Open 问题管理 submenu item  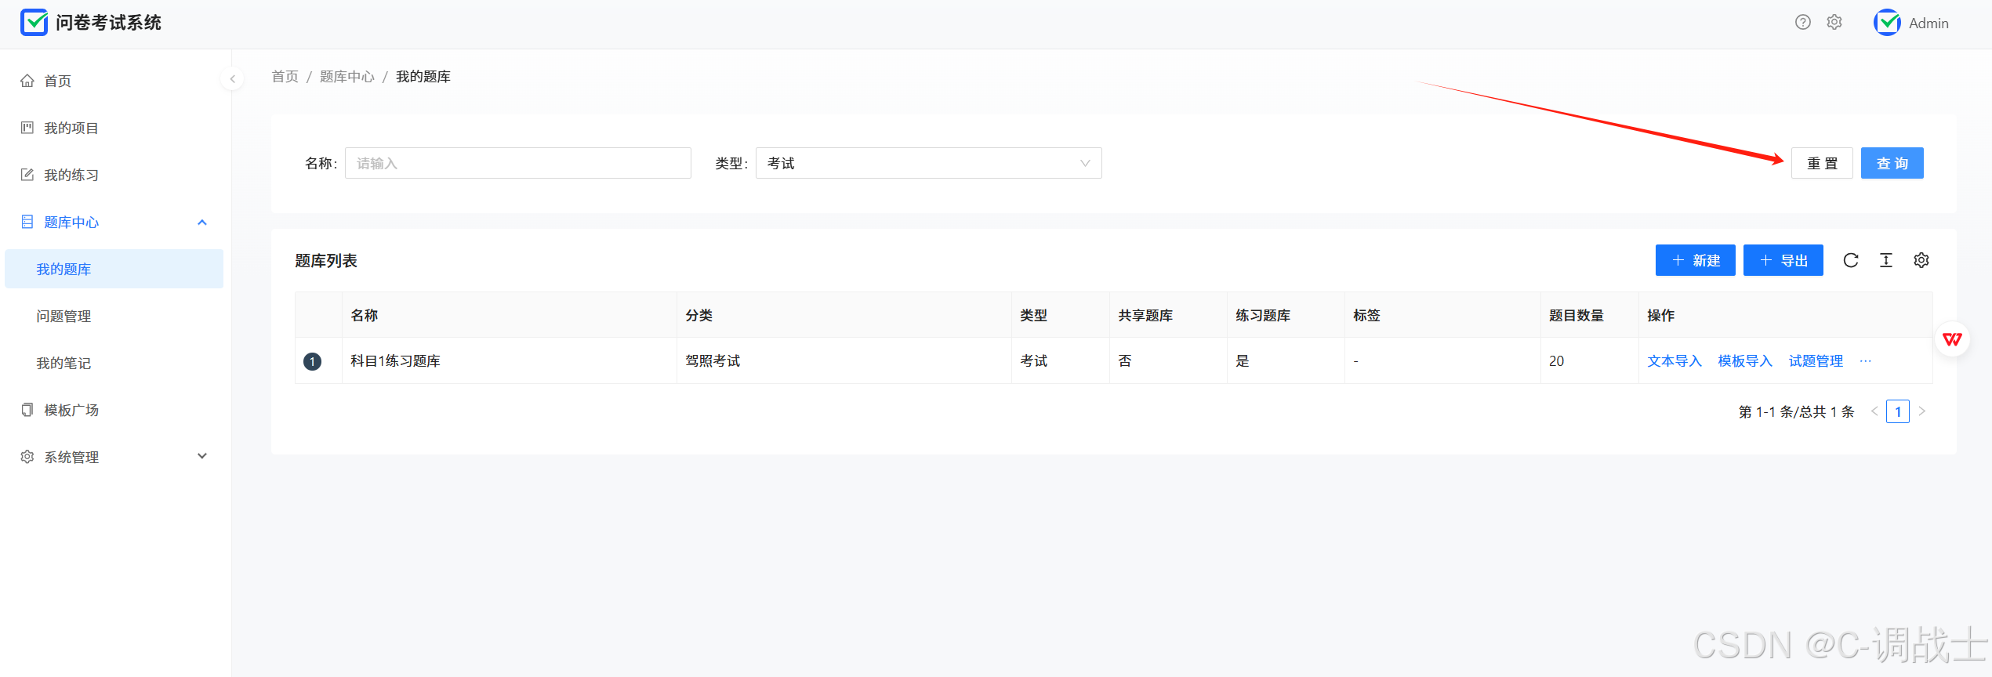114,316
